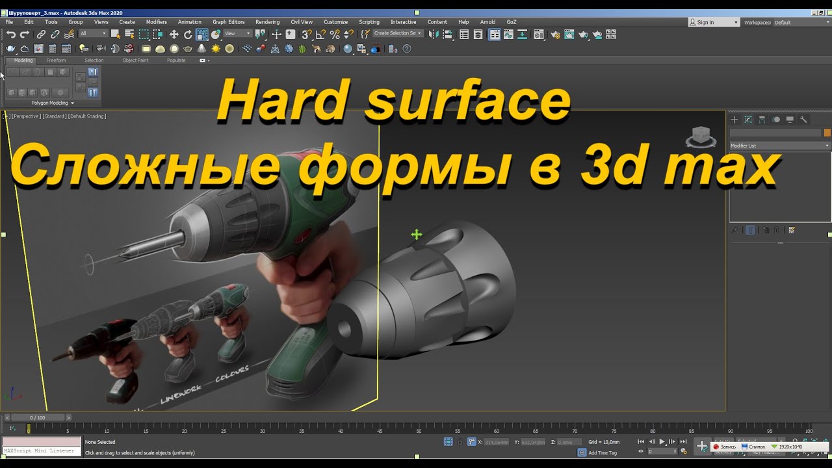Open Select by Name list
The image size is (832, 468).
129,34
